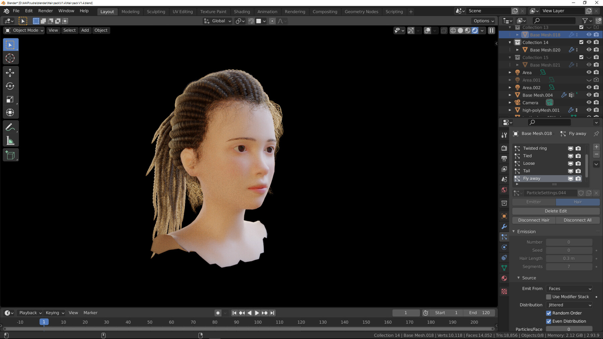Open the World Properties globe tab
603x339 pixels.
click(504, 190)
